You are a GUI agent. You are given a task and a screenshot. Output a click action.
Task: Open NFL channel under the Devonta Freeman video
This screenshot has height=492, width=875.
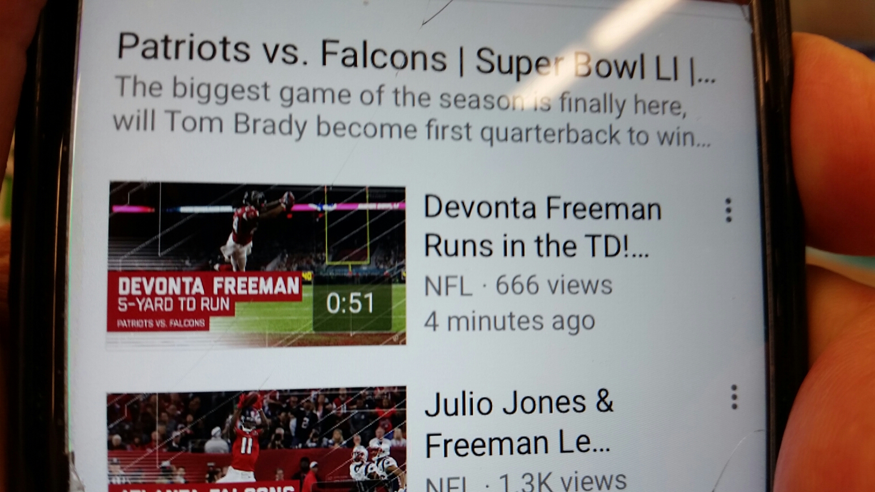448,286
